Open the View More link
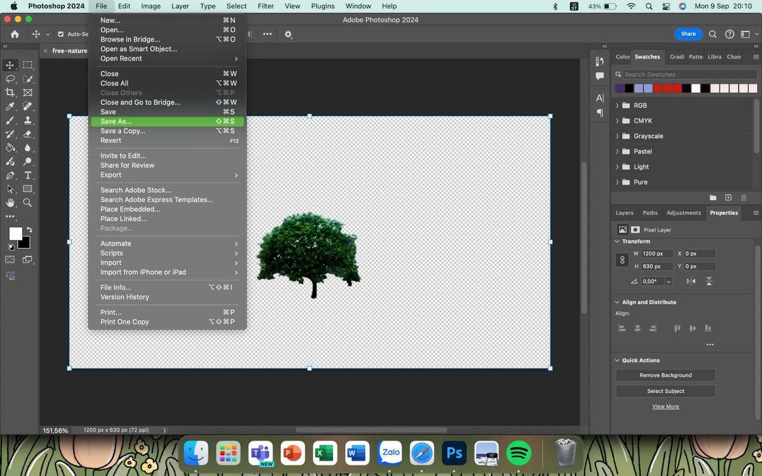The width and height of the screenshot is (762, 476). 665,406
